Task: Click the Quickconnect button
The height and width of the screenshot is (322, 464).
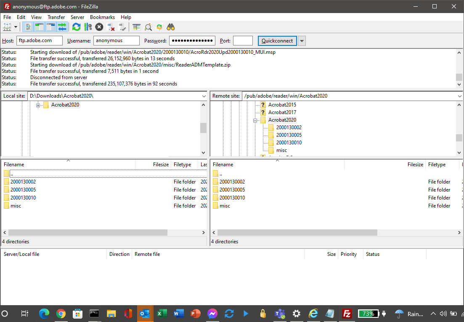Action: point(277,40)
